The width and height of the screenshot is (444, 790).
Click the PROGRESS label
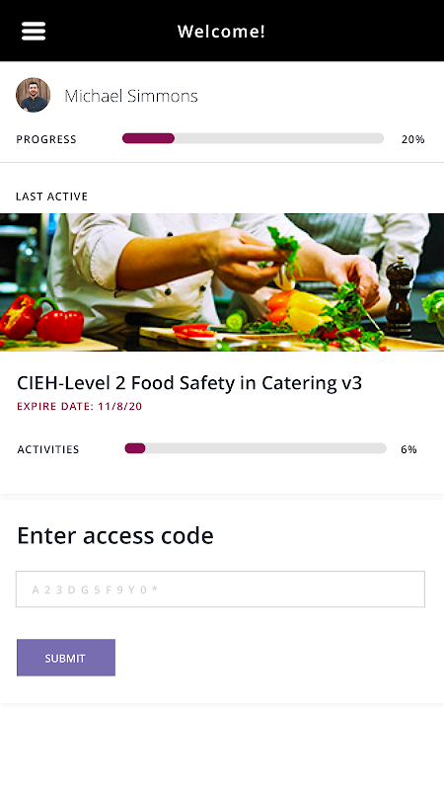pyautogui.click(x=46, y=139)
